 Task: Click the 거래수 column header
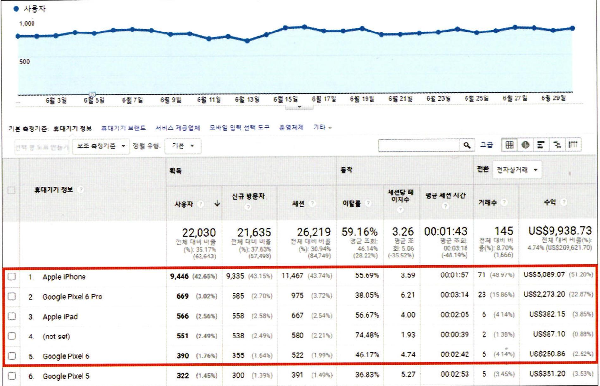tap(488, 203)
